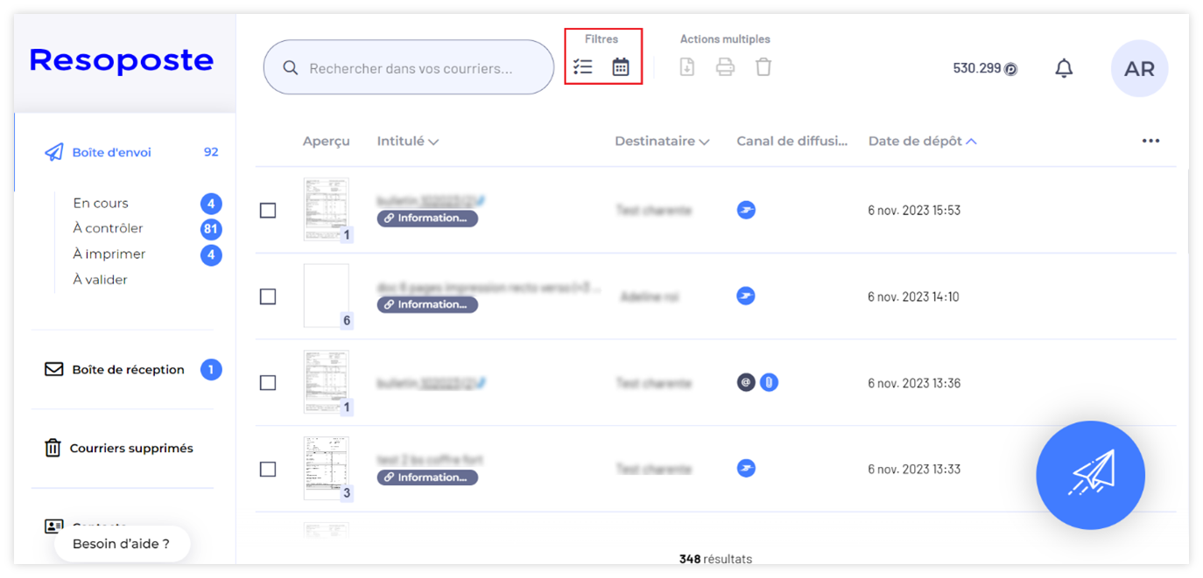Open the À contrôler sub-folder
Viewport: 1203px width, 578px height.
108,228
